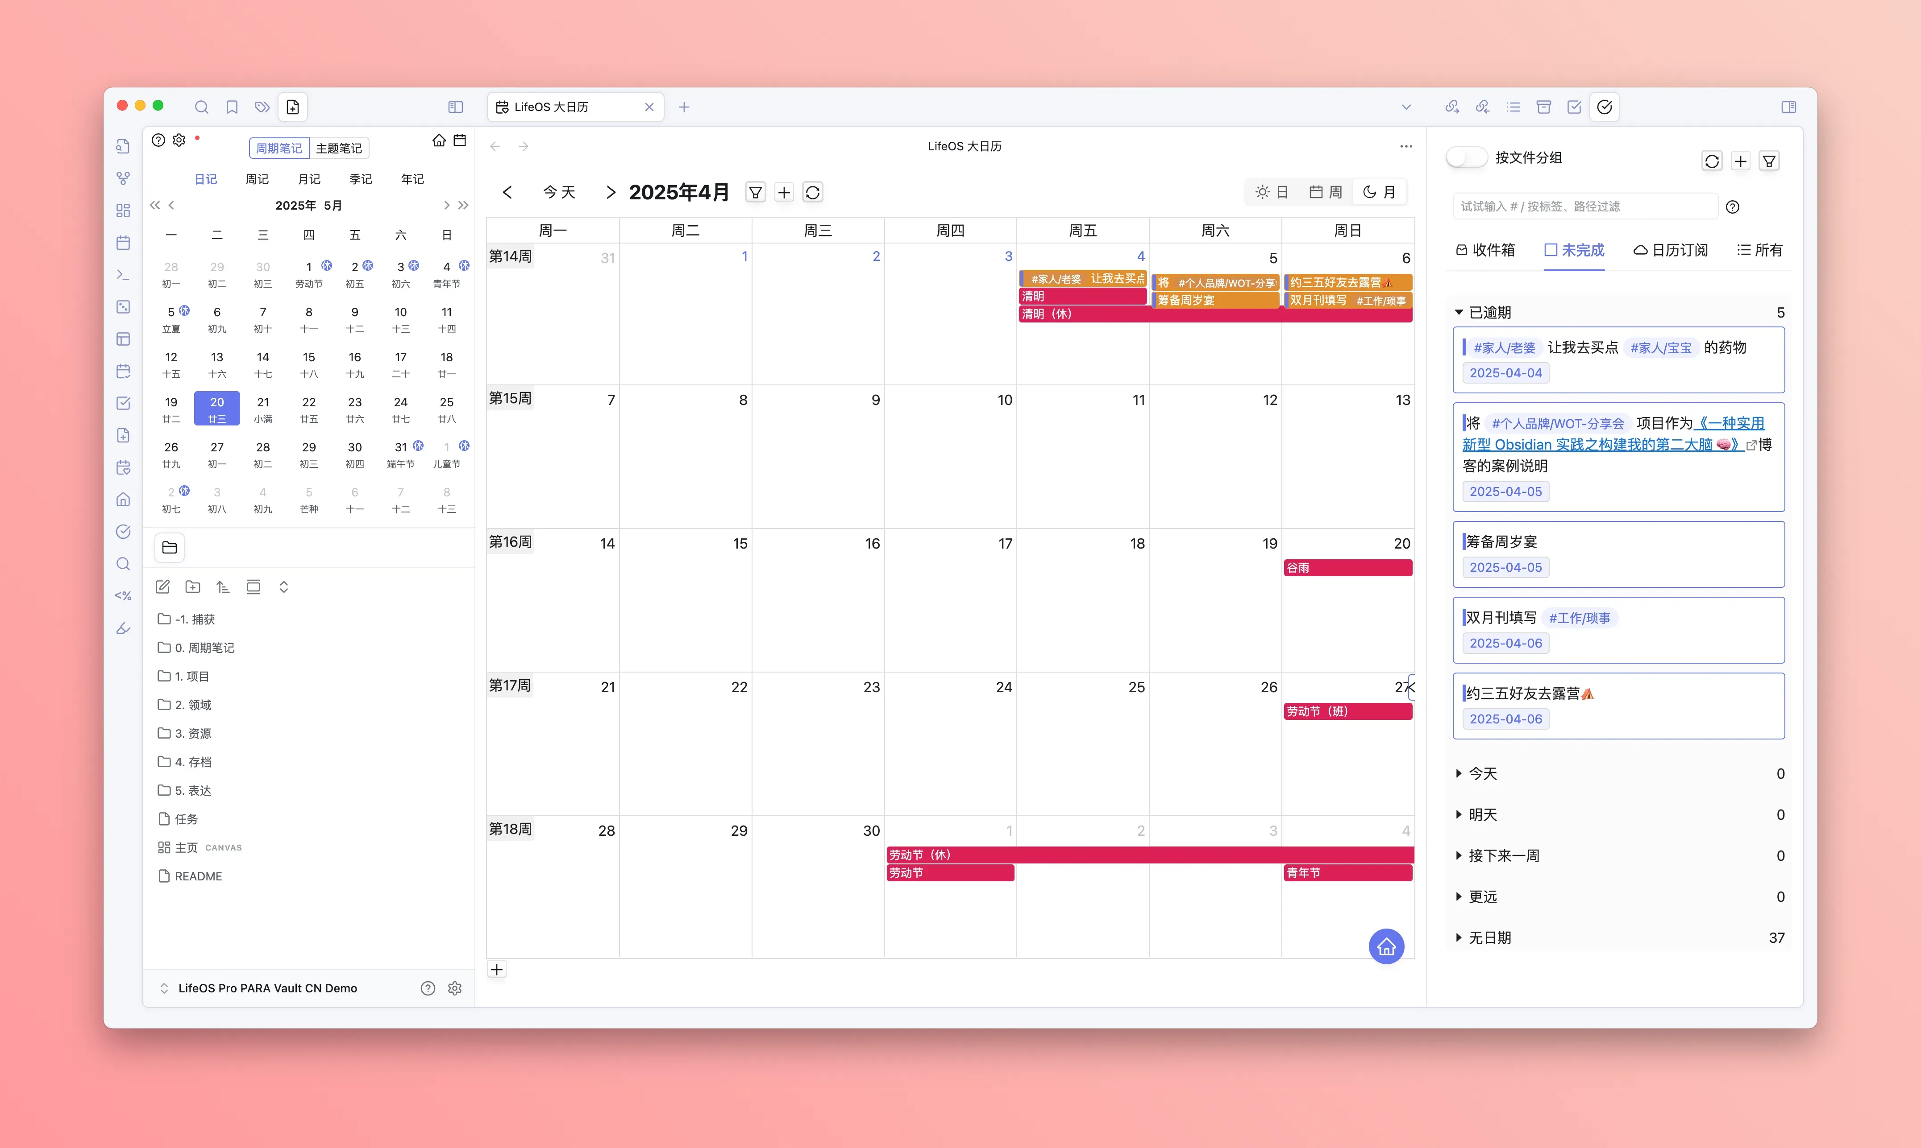Image resolution: width=1921 pixels, height=1148 pixels.
Task: Switch to 月 view mode
Action: [x=1379, y=192]
